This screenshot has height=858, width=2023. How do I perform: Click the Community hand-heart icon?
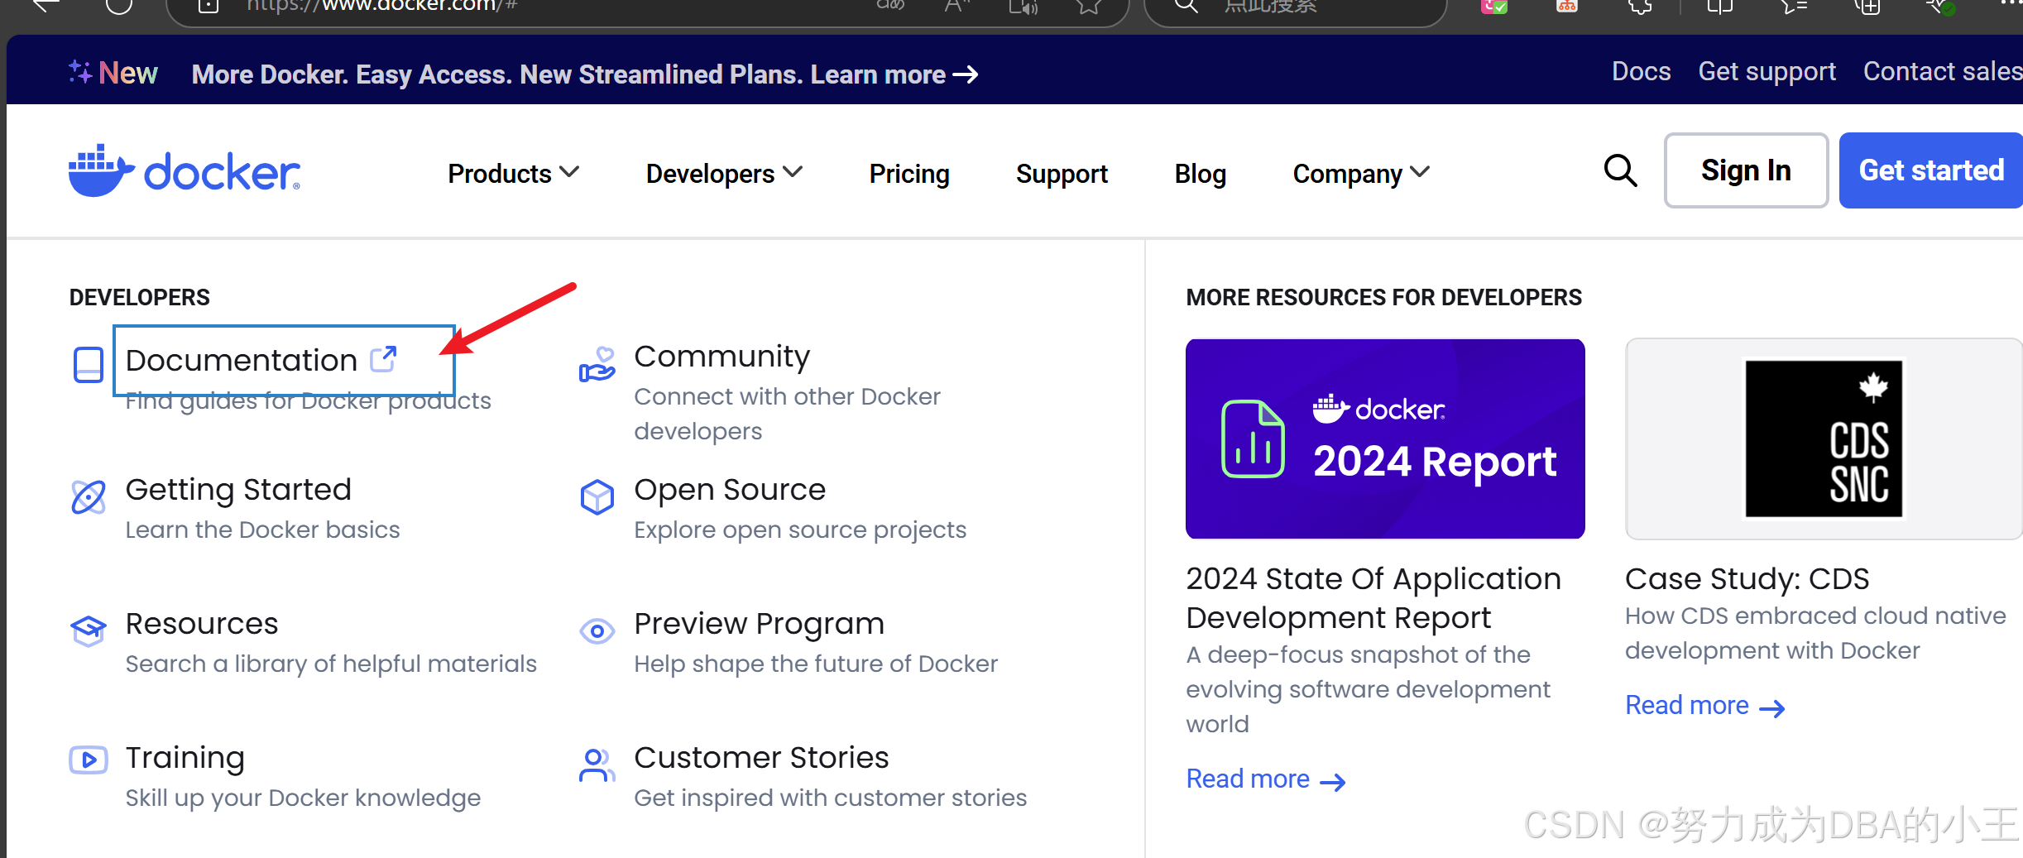click(597, 365)
